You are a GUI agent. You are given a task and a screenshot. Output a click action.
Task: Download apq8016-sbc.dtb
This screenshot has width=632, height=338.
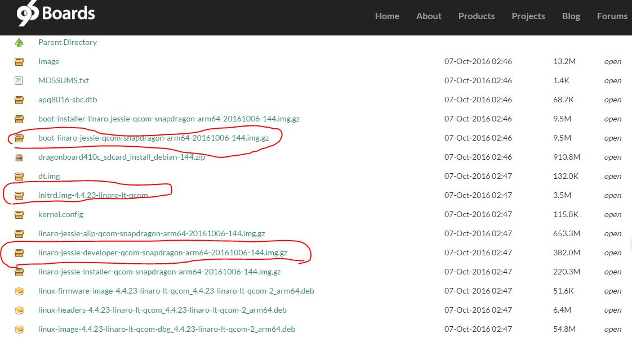click(68, 100)
